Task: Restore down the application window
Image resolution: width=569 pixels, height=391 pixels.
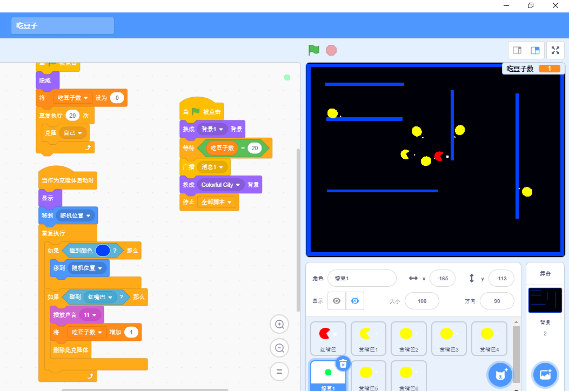Action: click(531, 5)
